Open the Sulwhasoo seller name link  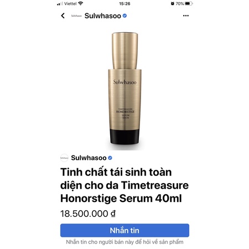(89, 158)
